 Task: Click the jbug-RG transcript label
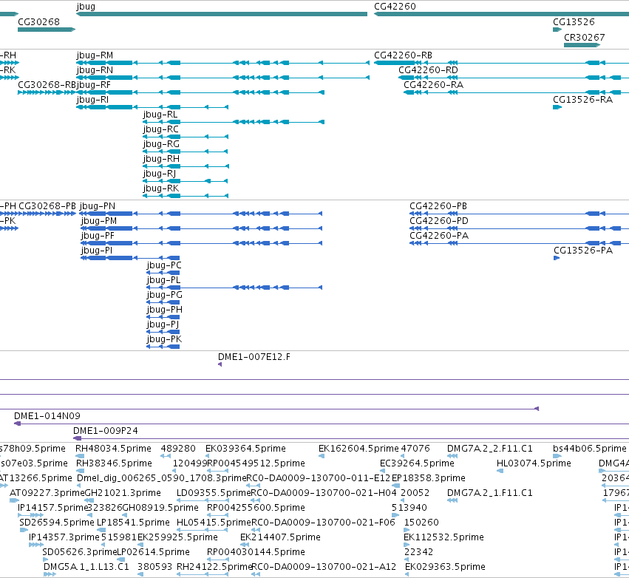click(x=161, y=144)
